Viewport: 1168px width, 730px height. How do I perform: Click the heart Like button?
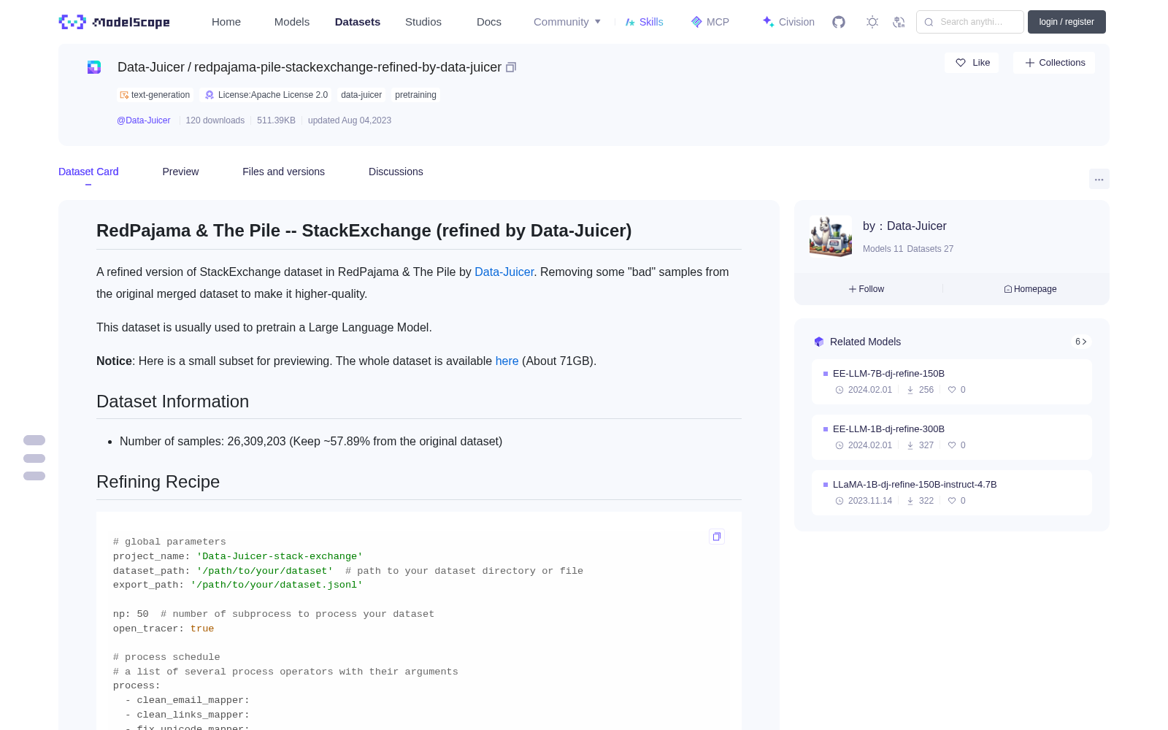pyautogui.click(x=972, y=63)
